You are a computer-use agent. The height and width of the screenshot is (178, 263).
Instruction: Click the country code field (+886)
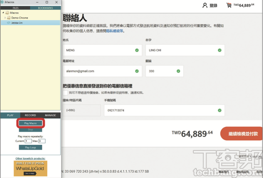click(82, 110)
